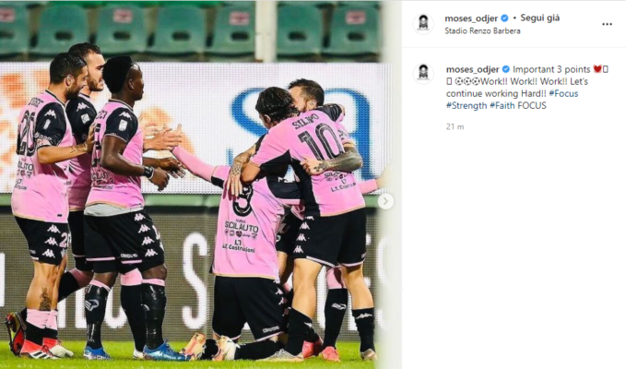
Task: Open the #Faith hashtag
Action: 502,106
